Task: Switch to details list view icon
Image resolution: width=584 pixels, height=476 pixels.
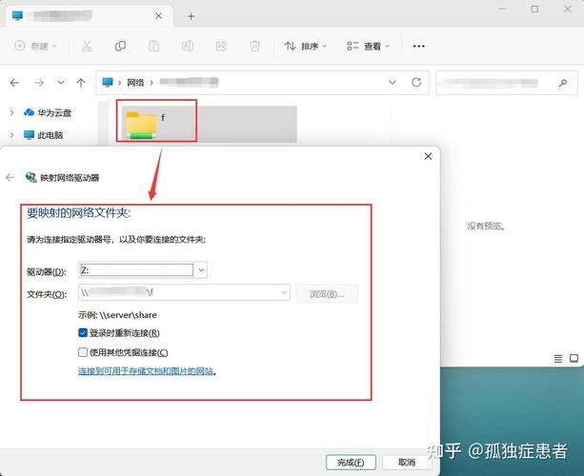Action: pyautogui.click(x=558, y=358)
